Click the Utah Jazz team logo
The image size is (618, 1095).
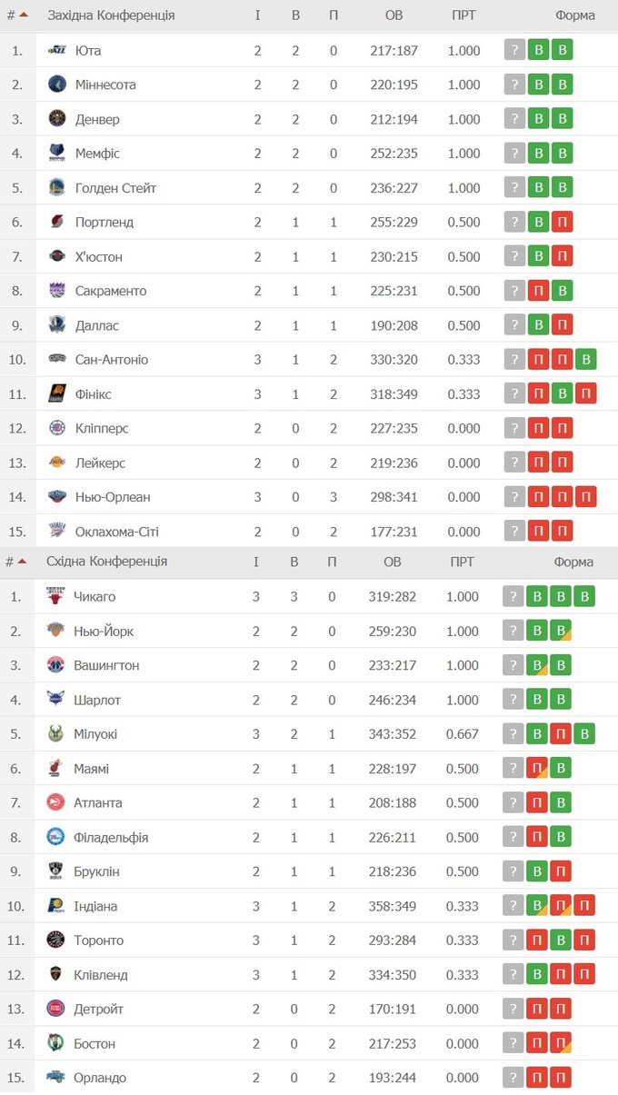pyautogui.click(x=57, y=51)
